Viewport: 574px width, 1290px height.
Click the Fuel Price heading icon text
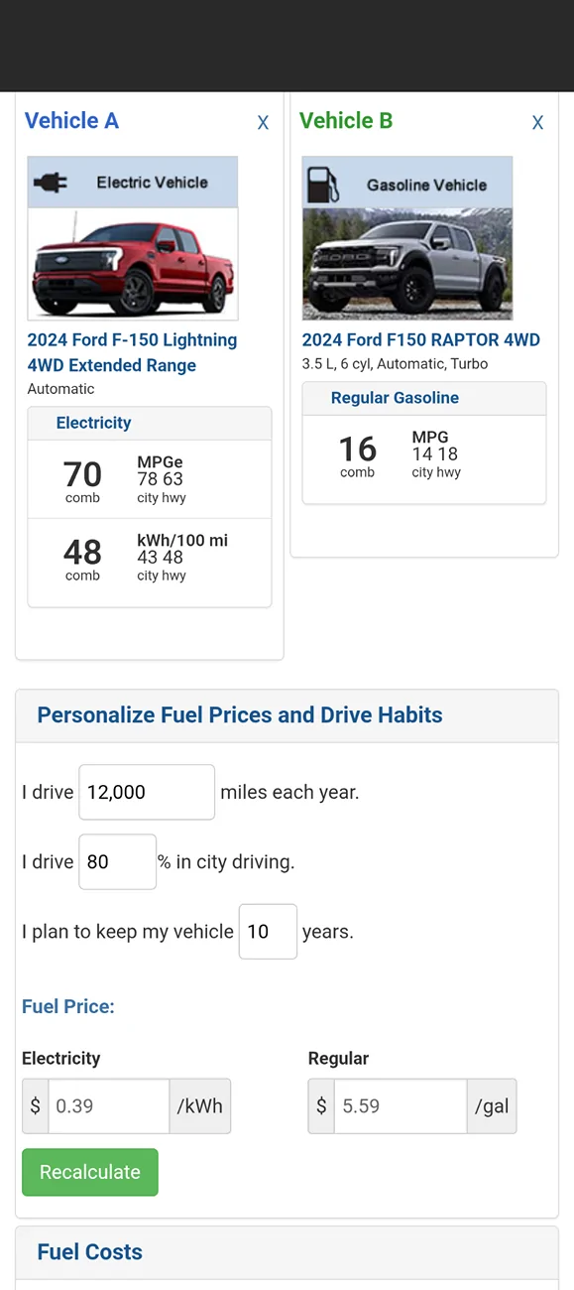tap(67, 1006)
